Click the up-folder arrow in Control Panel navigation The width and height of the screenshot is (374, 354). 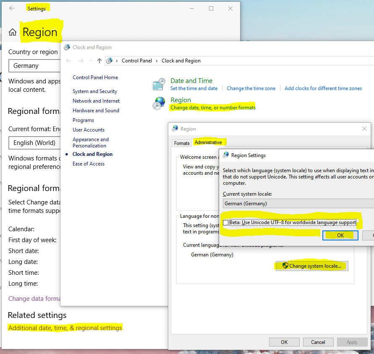(99, 61)
